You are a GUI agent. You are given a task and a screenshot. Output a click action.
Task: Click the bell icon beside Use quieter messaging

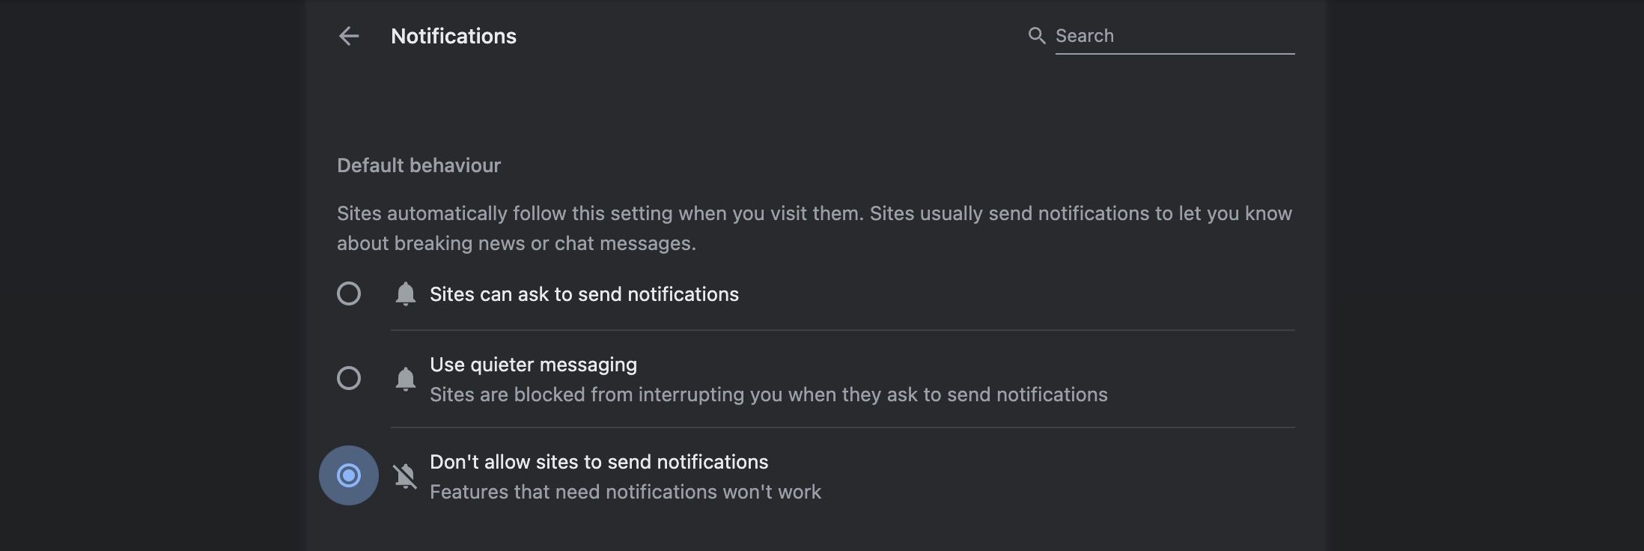[406, 379]
